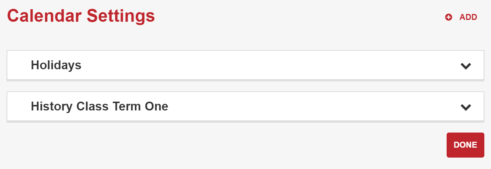Image resolution: width=491 pixels, height=169 pixels.
Task: Click the white card area of Holidays
Action: click(245, 65)
